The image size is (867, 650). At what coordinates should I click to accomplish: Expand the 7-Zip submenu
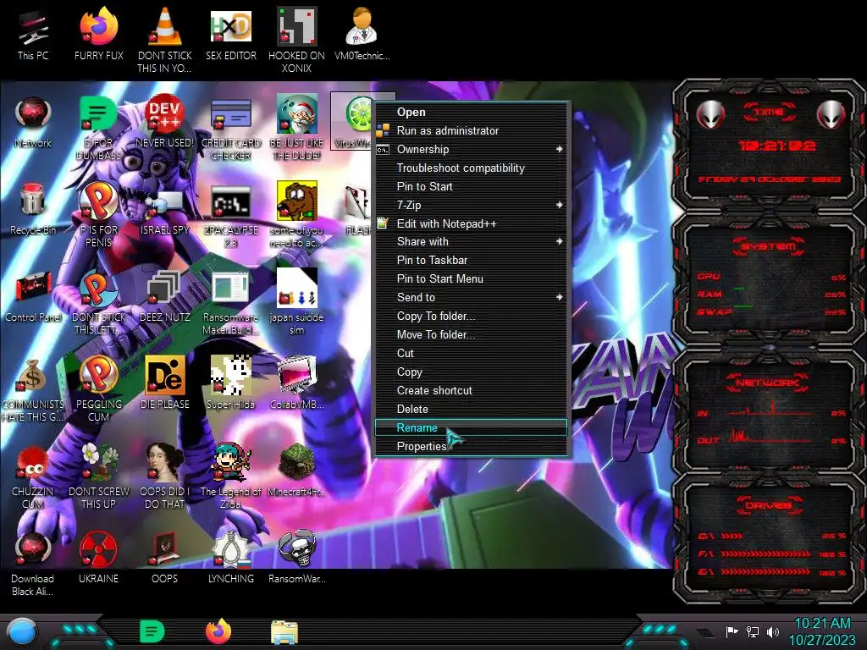click(471, 205)
